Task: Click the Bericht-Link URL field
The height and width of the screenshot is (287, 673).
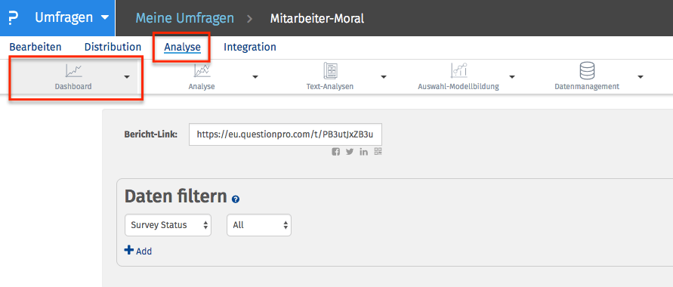Action: click(x=285, y=134)
